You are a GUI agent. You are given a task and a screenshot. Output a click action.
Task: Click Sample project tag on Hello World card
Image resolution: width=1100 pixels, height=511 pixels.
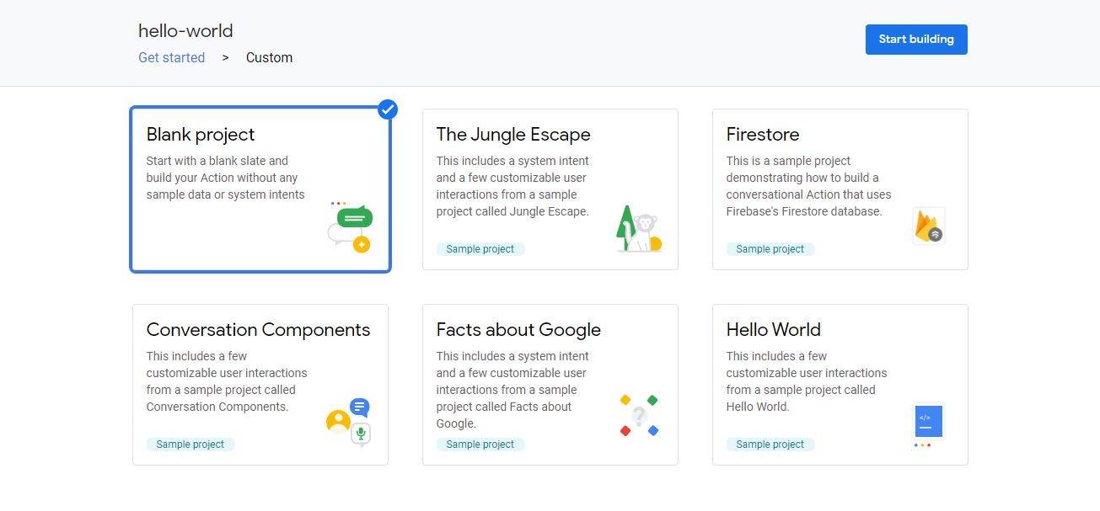click(770, 444)
